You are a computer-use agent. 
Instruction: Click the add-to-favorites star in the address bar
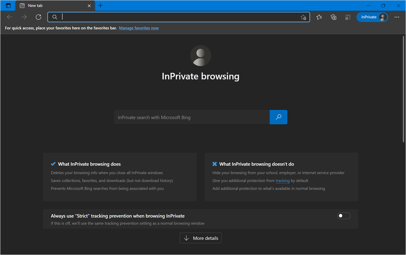coord(303,17)
